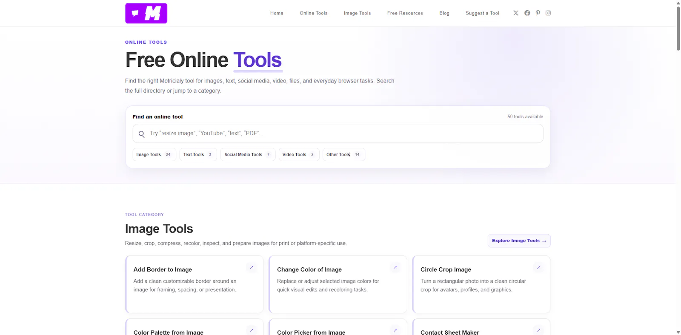The height and width of the screenshot is (335, 681).
Task: Click the Change Color card description text
Action: pos(328,285)
